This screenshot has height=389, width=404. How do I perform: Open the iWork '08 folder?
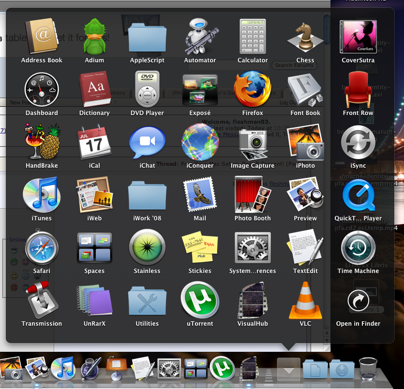click(147, 195)
